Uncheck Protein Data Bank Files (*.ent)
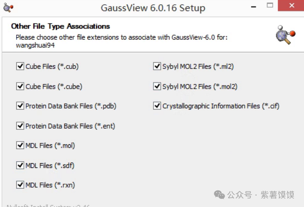This screenshot has height=207, width=304. click(x=20, y=126)
